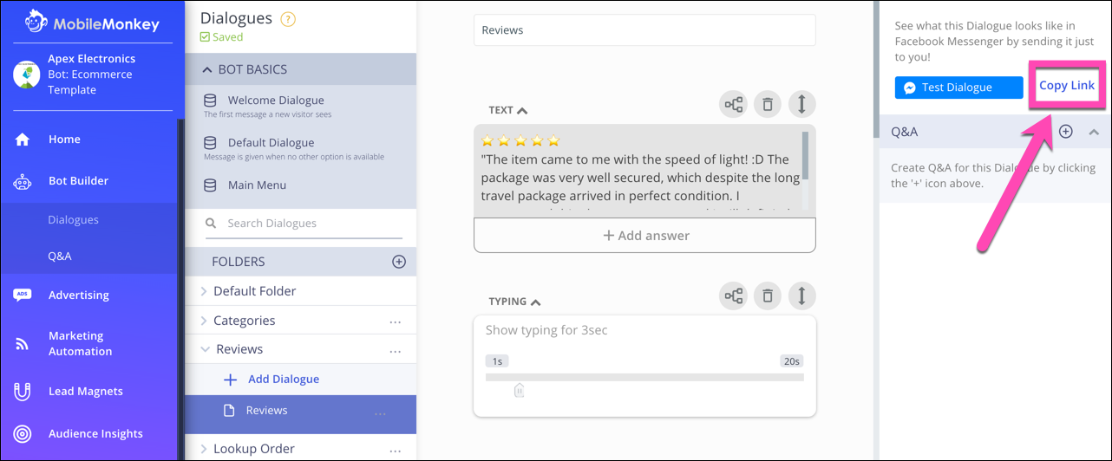1112x461 pixels.
Task: Click the Add answer button
Action: [645, 236]
